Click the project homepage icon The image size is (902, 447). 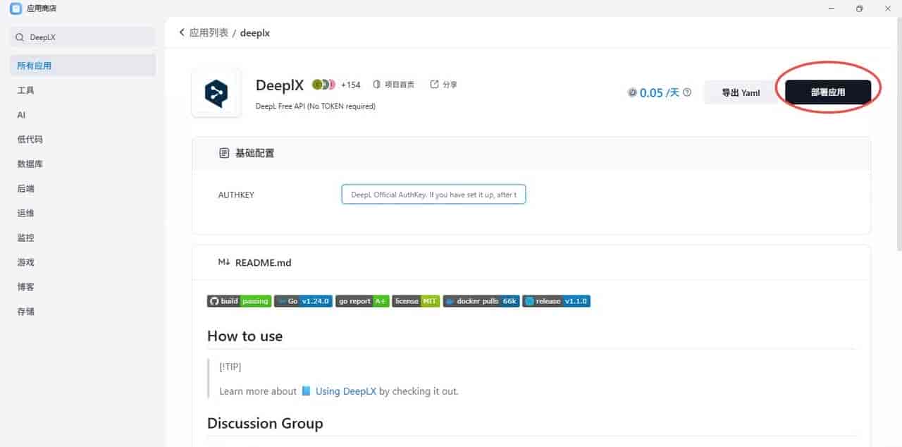[x=377, y=85]
